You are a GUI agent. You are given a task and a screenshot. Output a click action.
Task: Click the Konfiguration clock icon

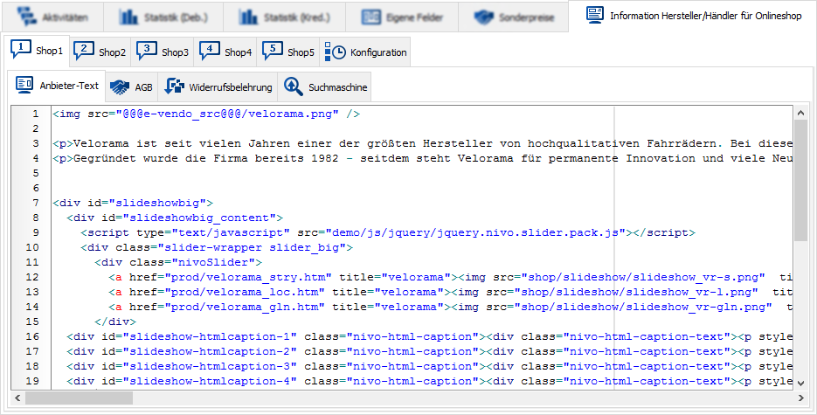tap(335, 52)
